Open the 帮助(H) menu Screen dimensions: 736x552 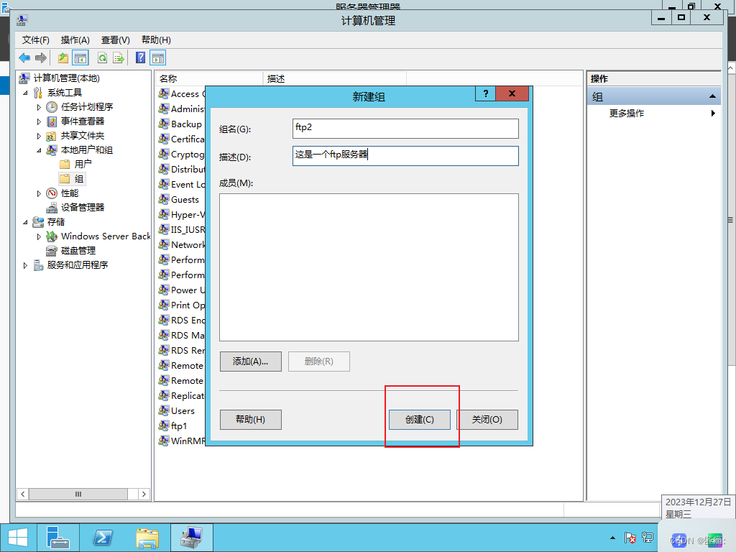click(x=156, y=40)
